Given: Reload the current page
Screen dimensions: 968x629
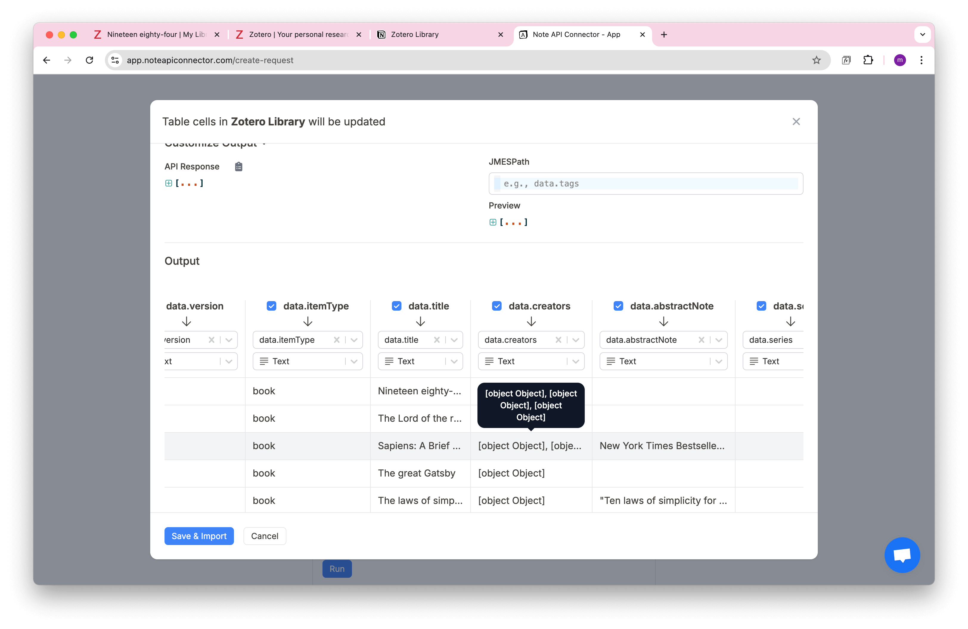Looking at the screenshot, I should [x=89, y=60].
